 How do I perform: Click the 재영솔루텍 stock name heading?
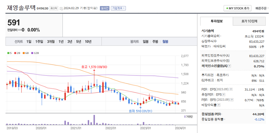pos(21,8)
